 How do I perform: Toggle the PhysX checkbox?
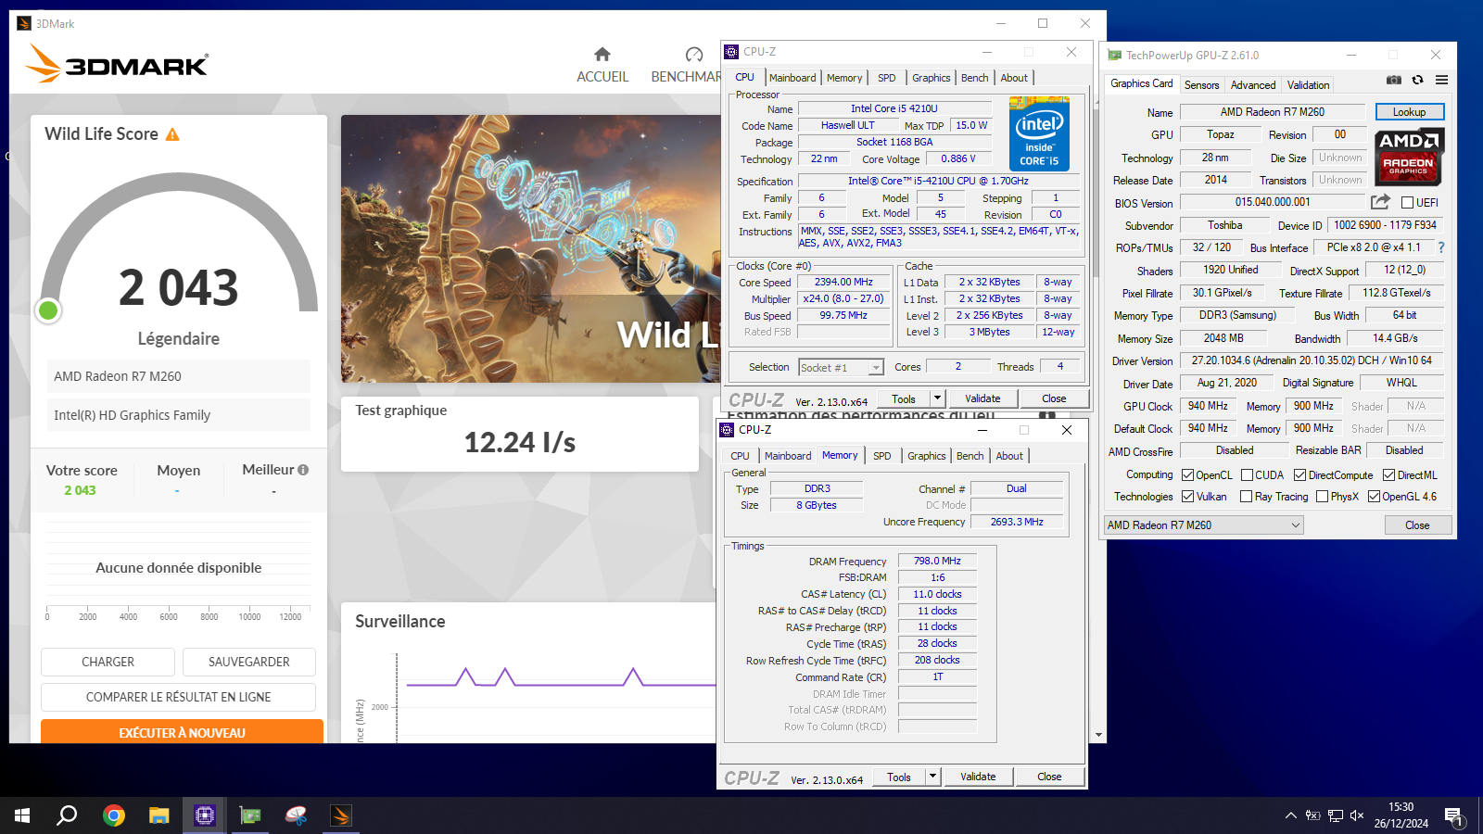tap(1322, 497)
